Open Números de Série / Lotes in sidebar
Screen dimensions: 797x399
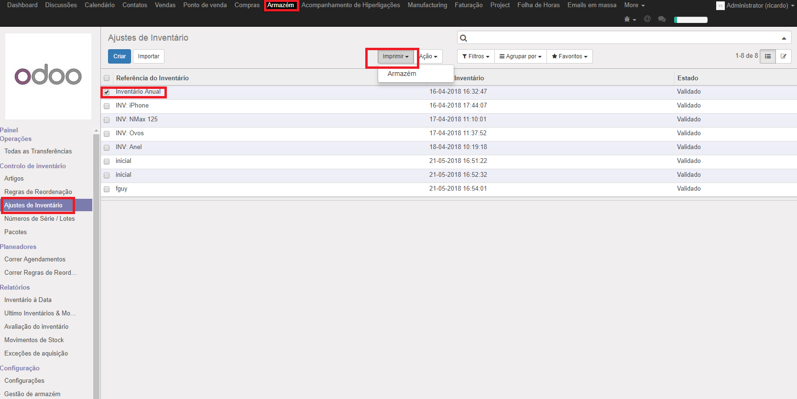(40, 219)
